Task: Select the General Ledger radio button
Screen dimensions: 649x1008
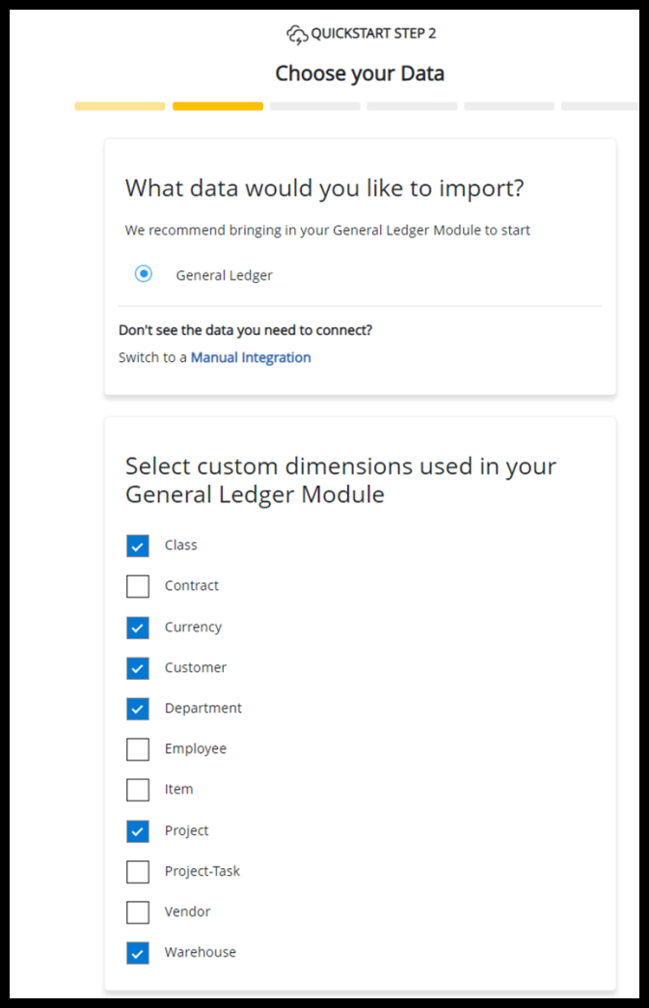Action: (x=144, y=274)
